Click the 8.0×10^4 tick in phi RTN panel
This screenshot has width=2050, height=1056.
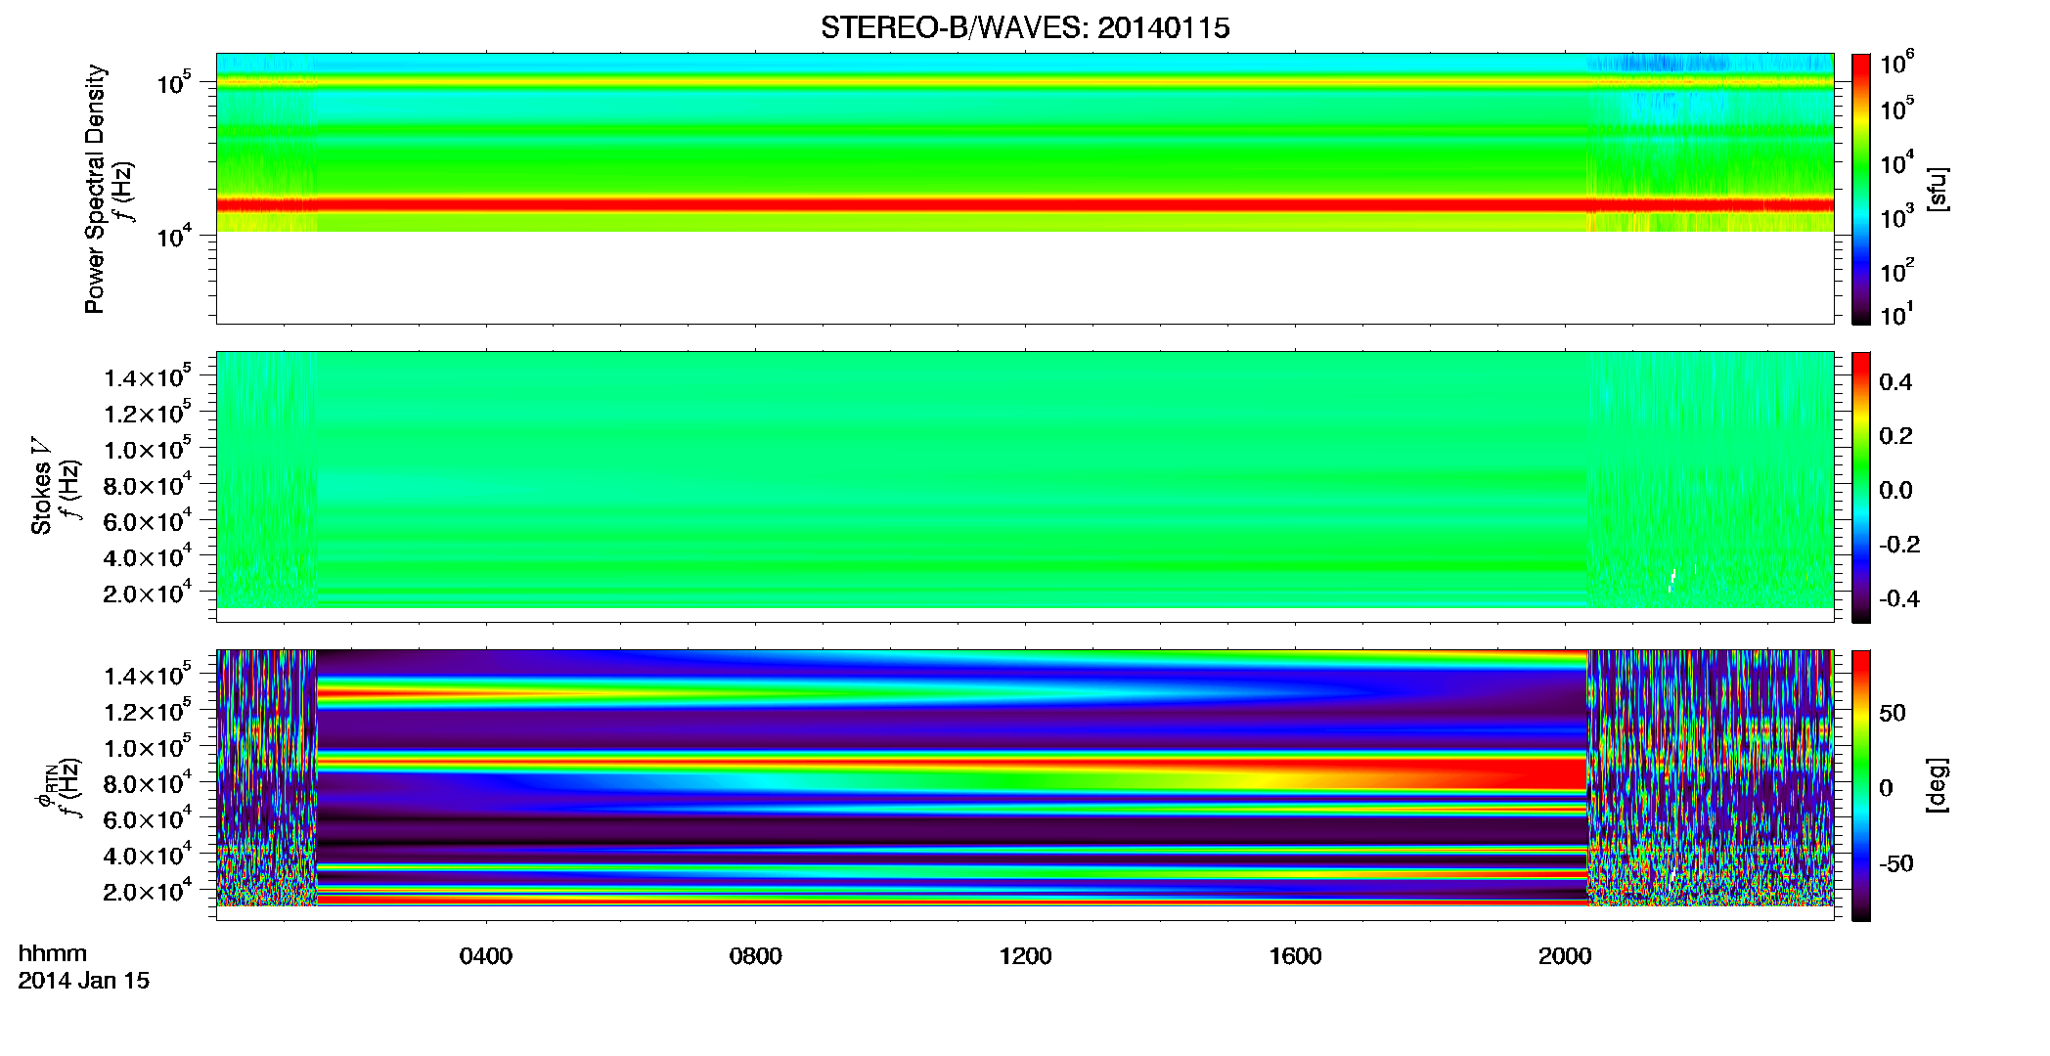pyautogui.click(x=148, y=782)
